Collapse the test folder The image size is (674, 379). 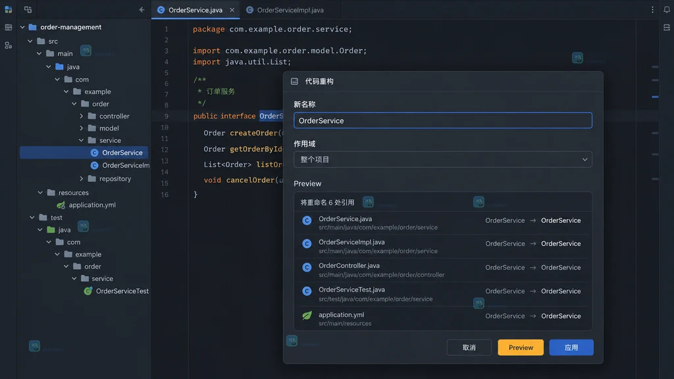pos(32,218)
